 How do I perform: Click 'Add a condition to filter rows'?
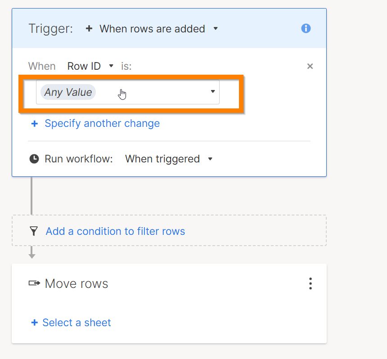[115, 231]
